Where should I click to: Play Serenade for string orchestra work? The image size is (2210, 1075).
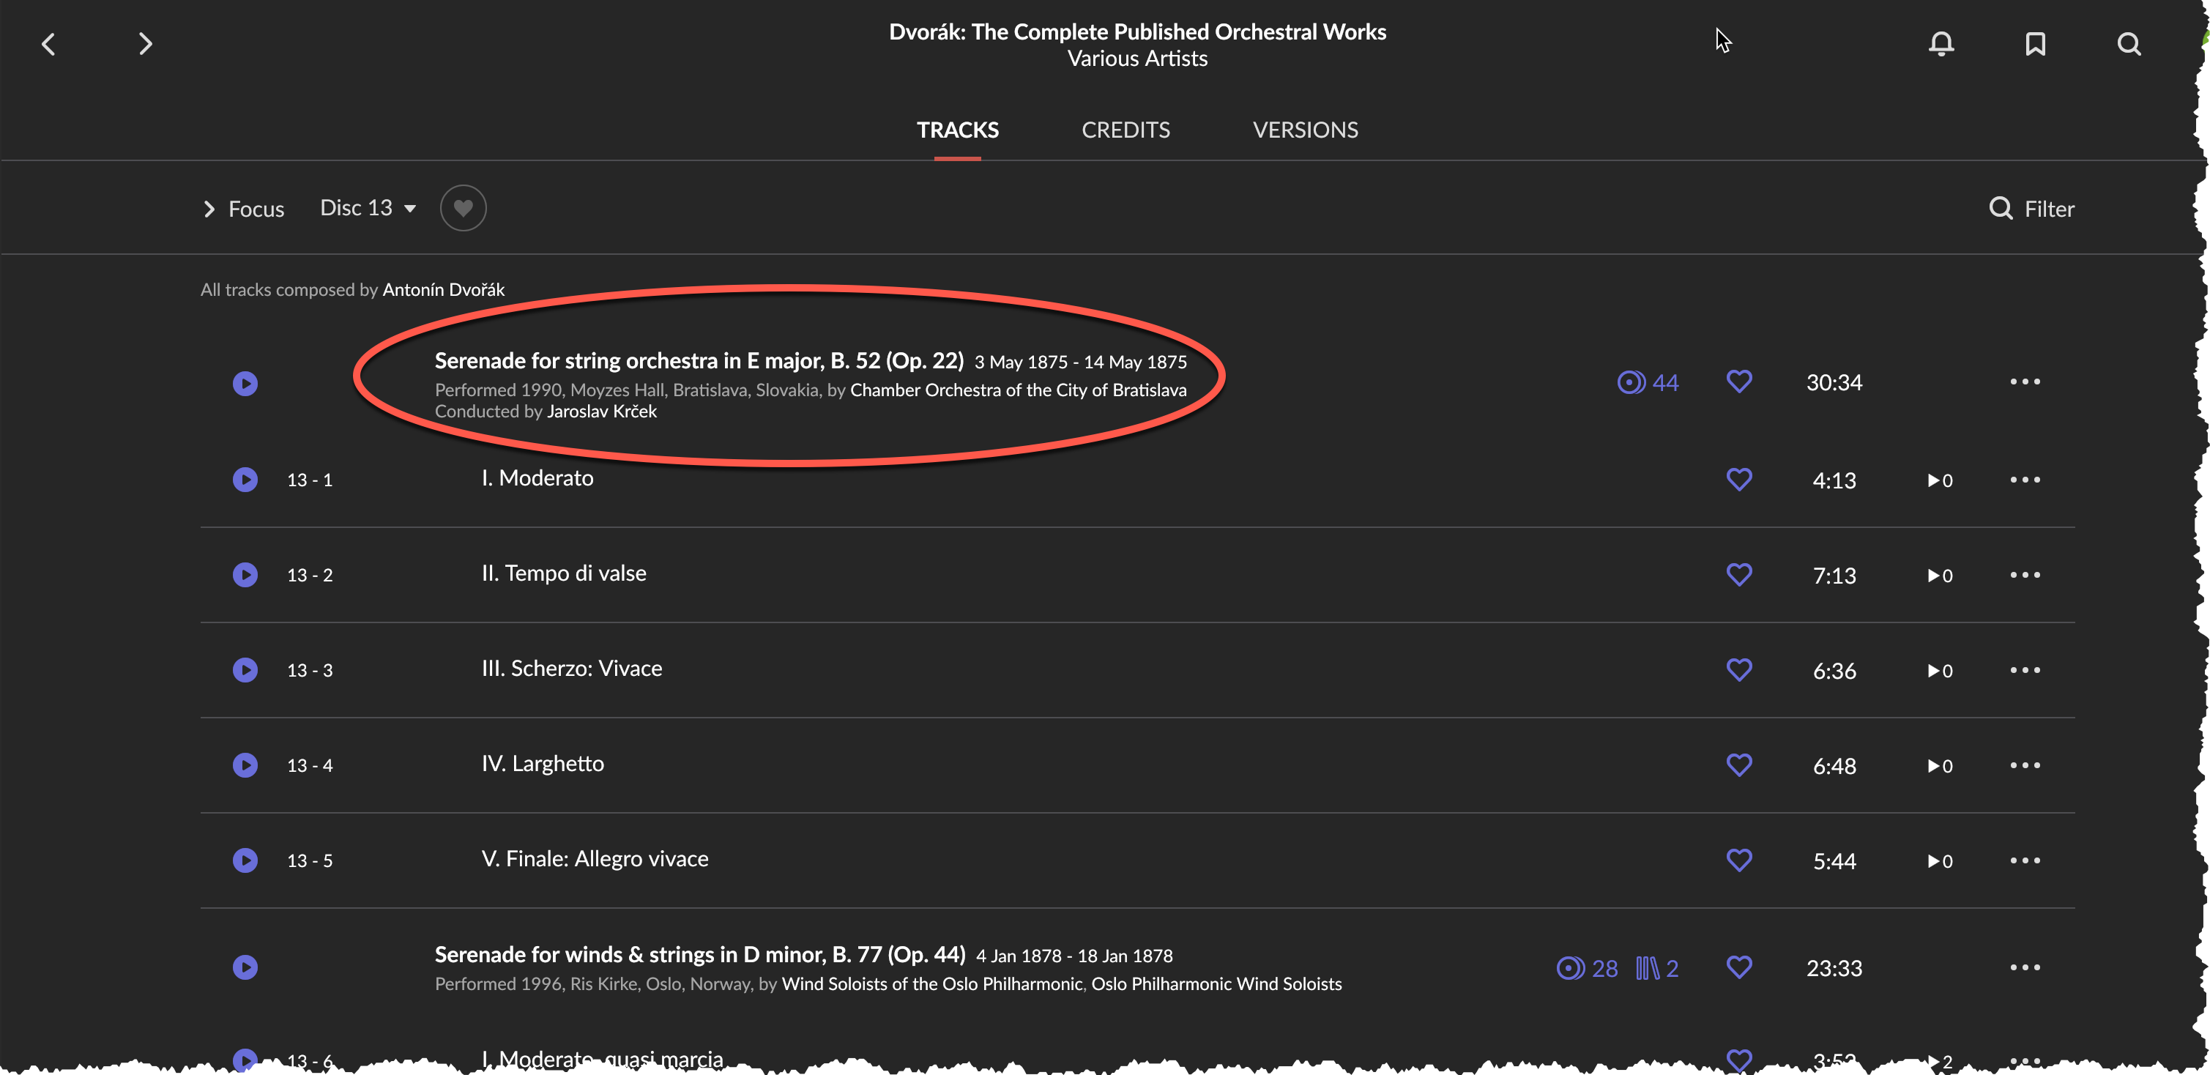[x=245, y=383]
